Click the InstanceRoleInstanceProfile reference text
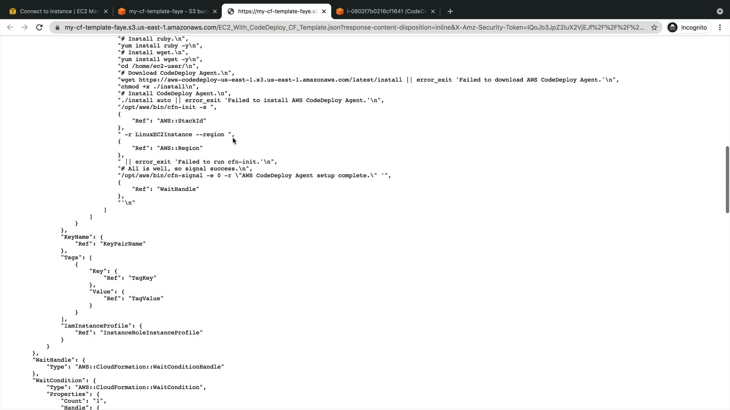Viewport: 730px width, 410px height. tap(153, 333)
